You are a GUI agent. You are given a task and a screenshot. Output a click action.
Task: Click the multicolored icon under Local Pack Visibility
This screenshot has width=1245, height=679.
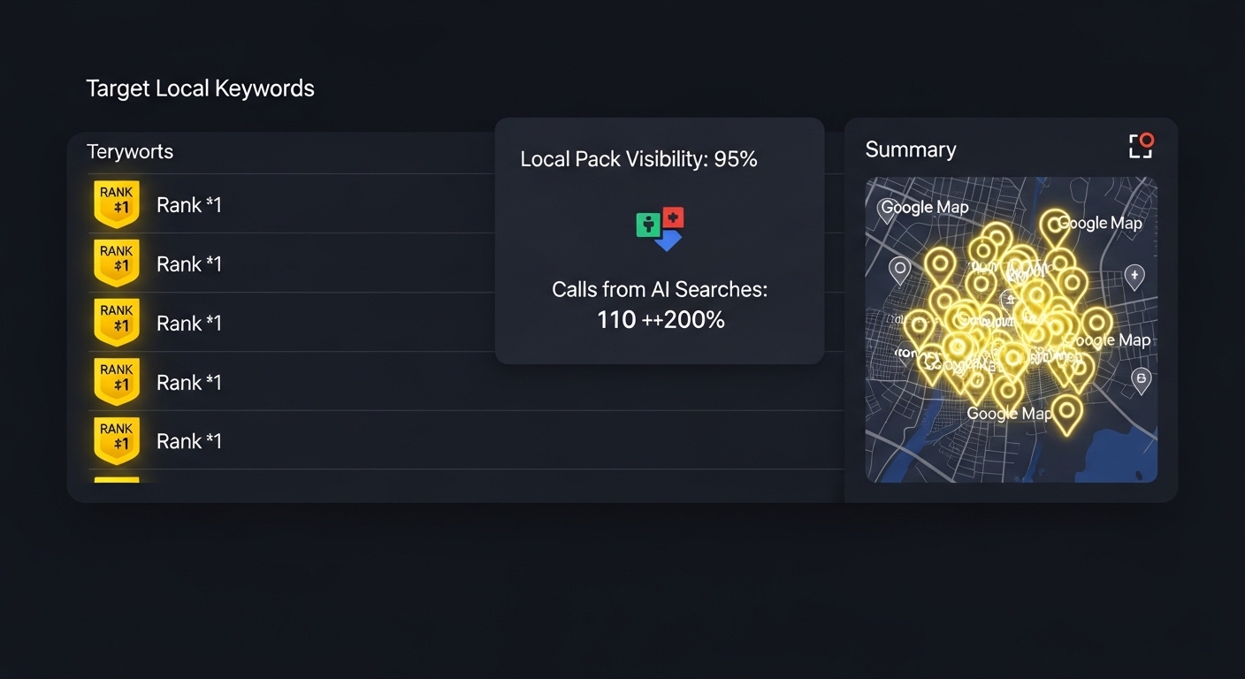660,229
